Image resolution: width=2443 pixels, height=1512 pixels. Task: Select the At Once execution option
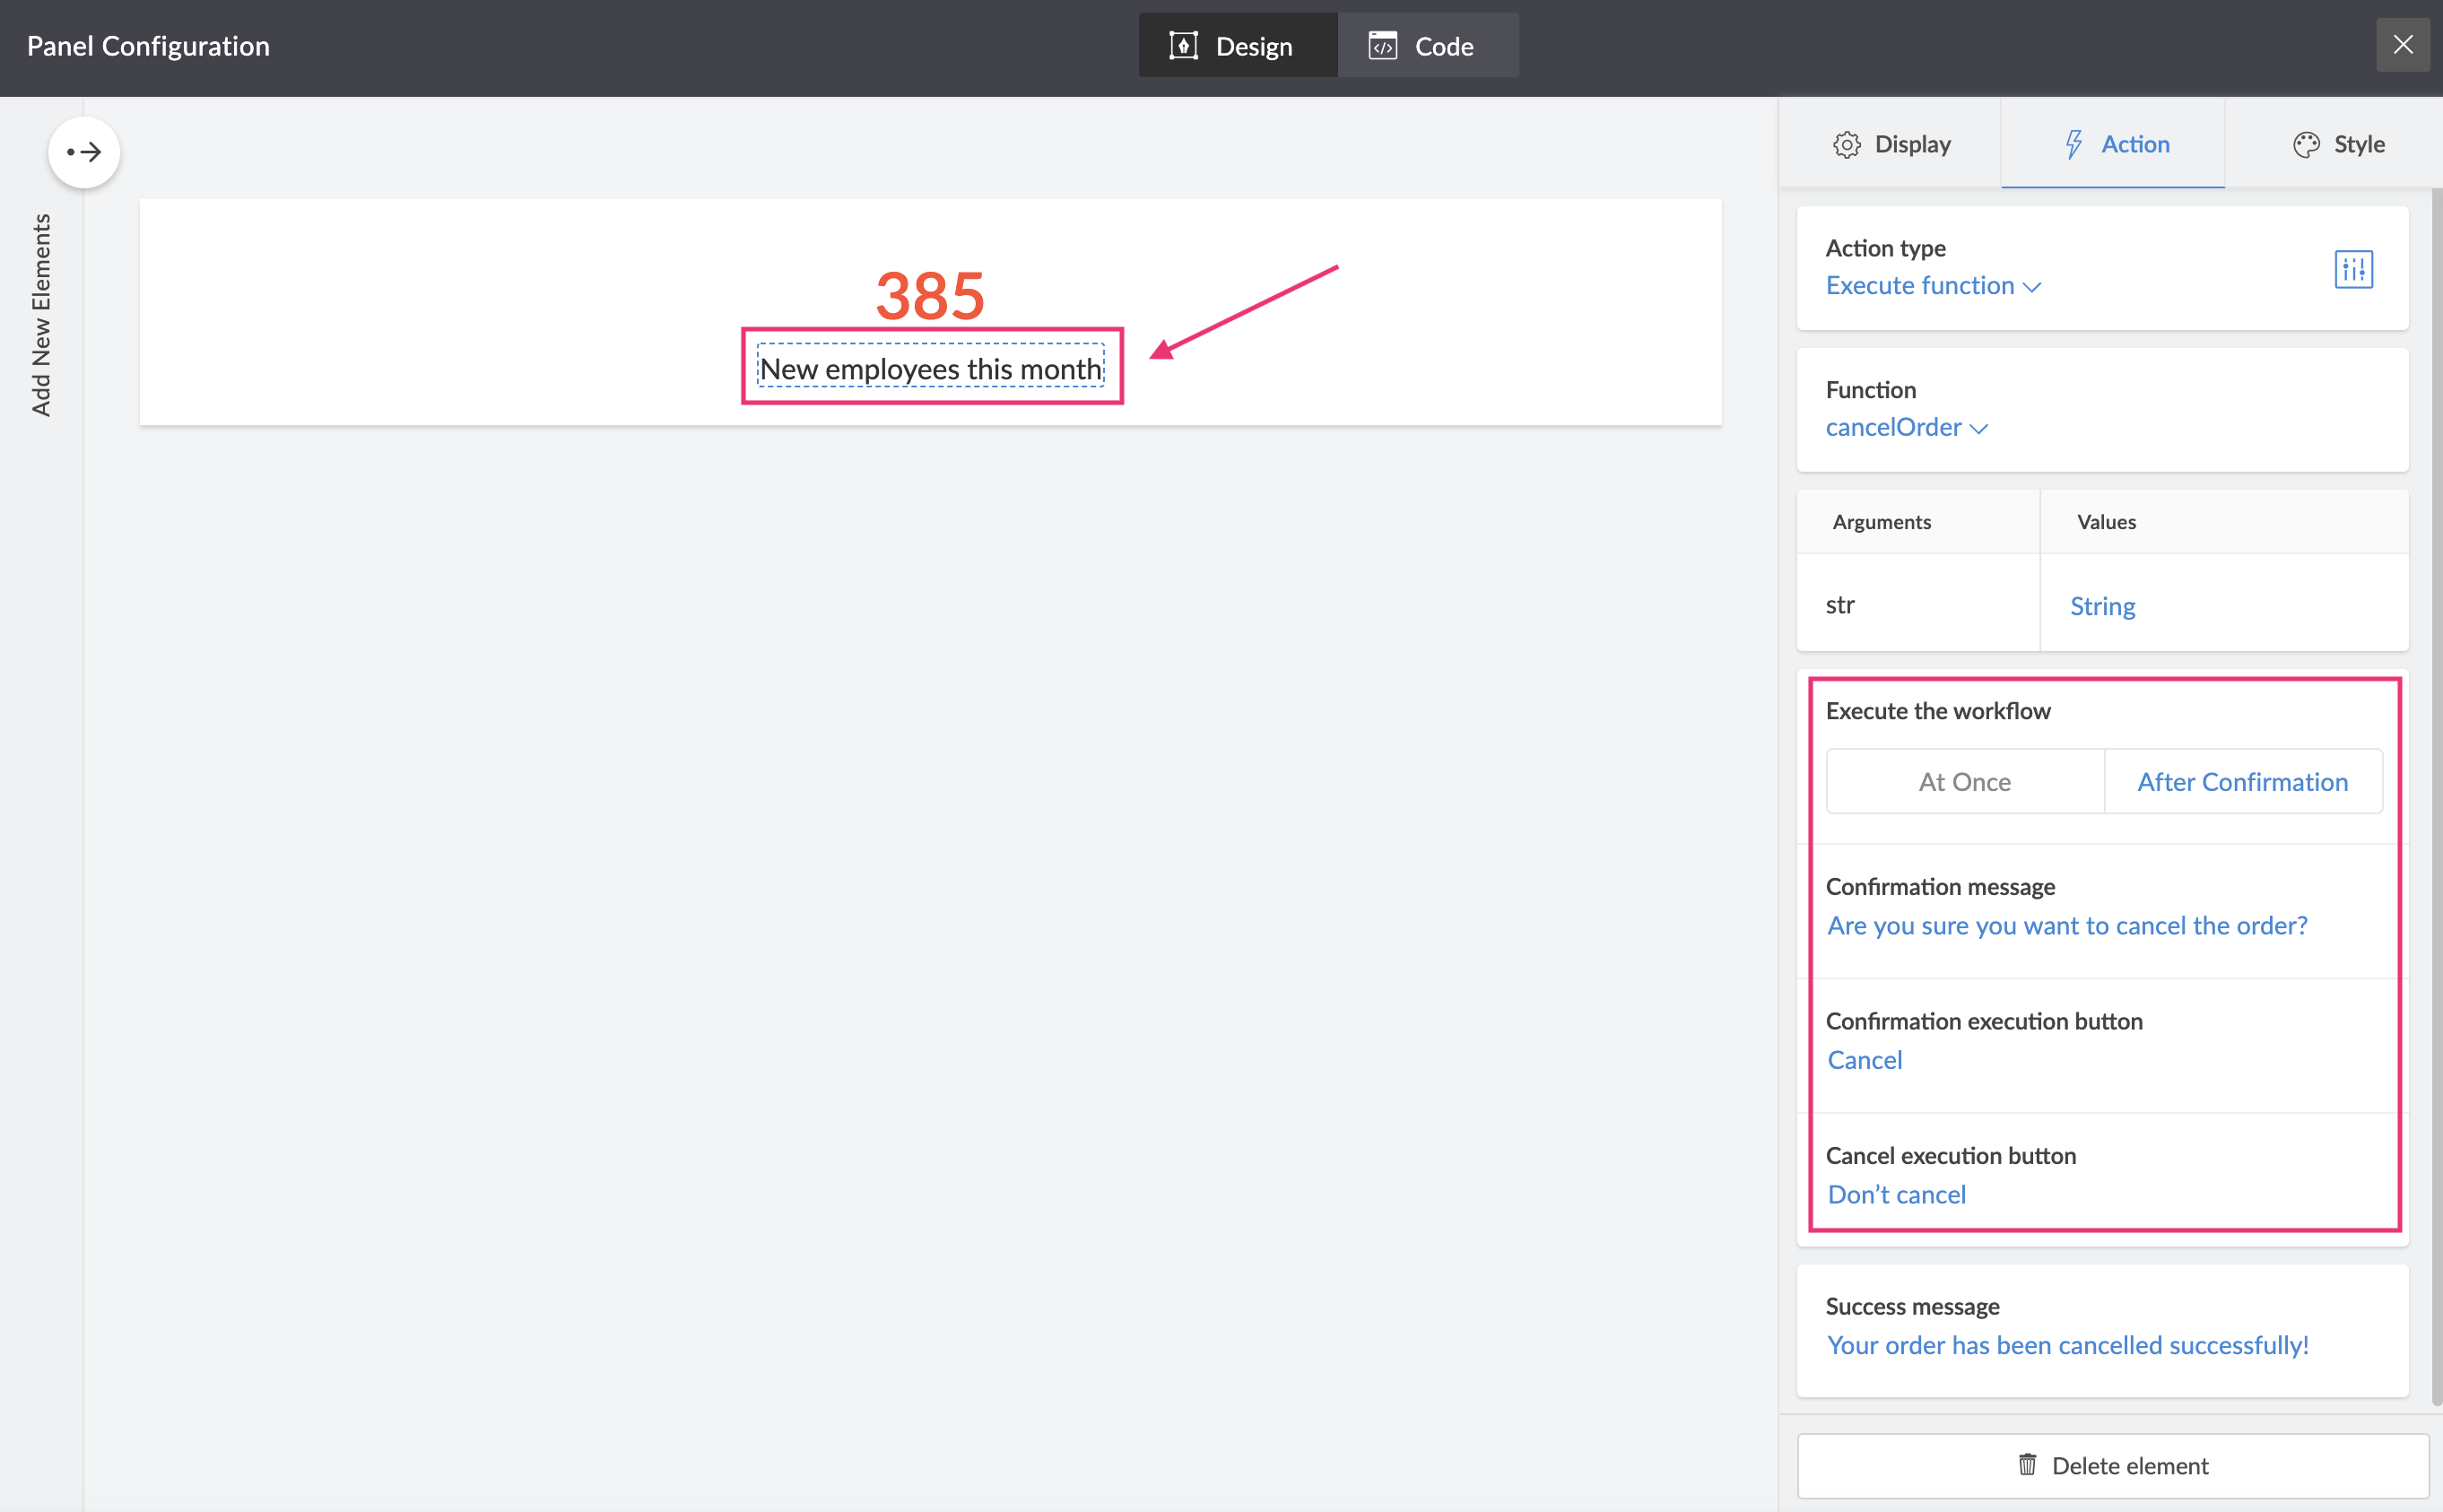(1964, 782)
